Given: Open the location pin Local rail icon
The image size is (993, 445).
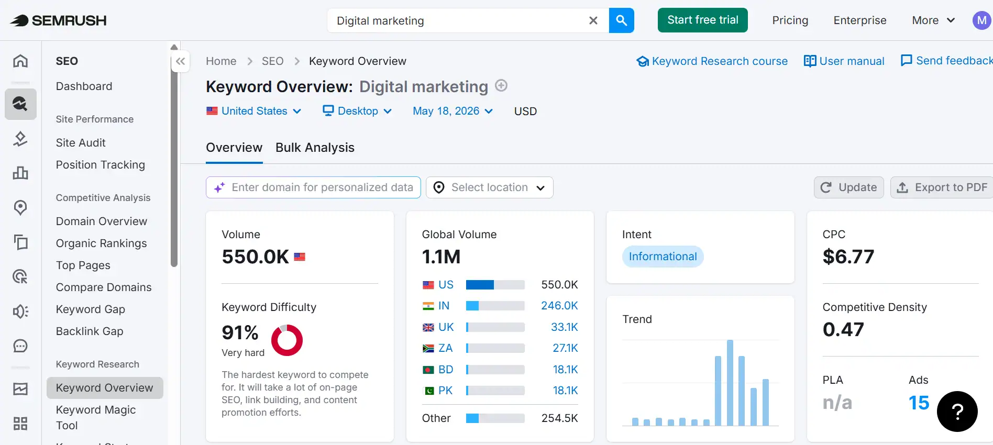Looking at the screenshot, I should (x=20, y=207).
